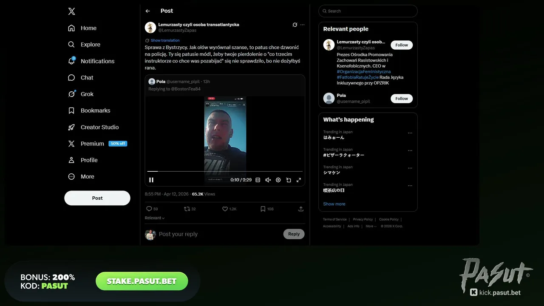
Task: Click the back arrow next to Post
Action: point(147,11)
